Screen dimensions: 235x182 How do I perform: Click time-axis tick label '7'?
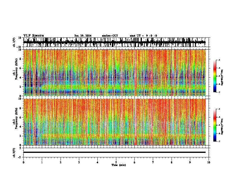click(153, 162)
